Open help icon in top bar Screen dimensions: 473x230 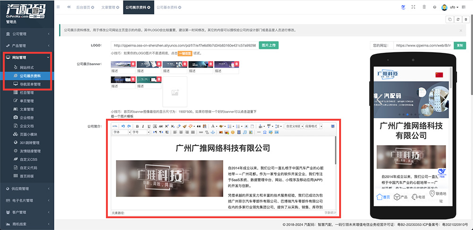[435, 7]
